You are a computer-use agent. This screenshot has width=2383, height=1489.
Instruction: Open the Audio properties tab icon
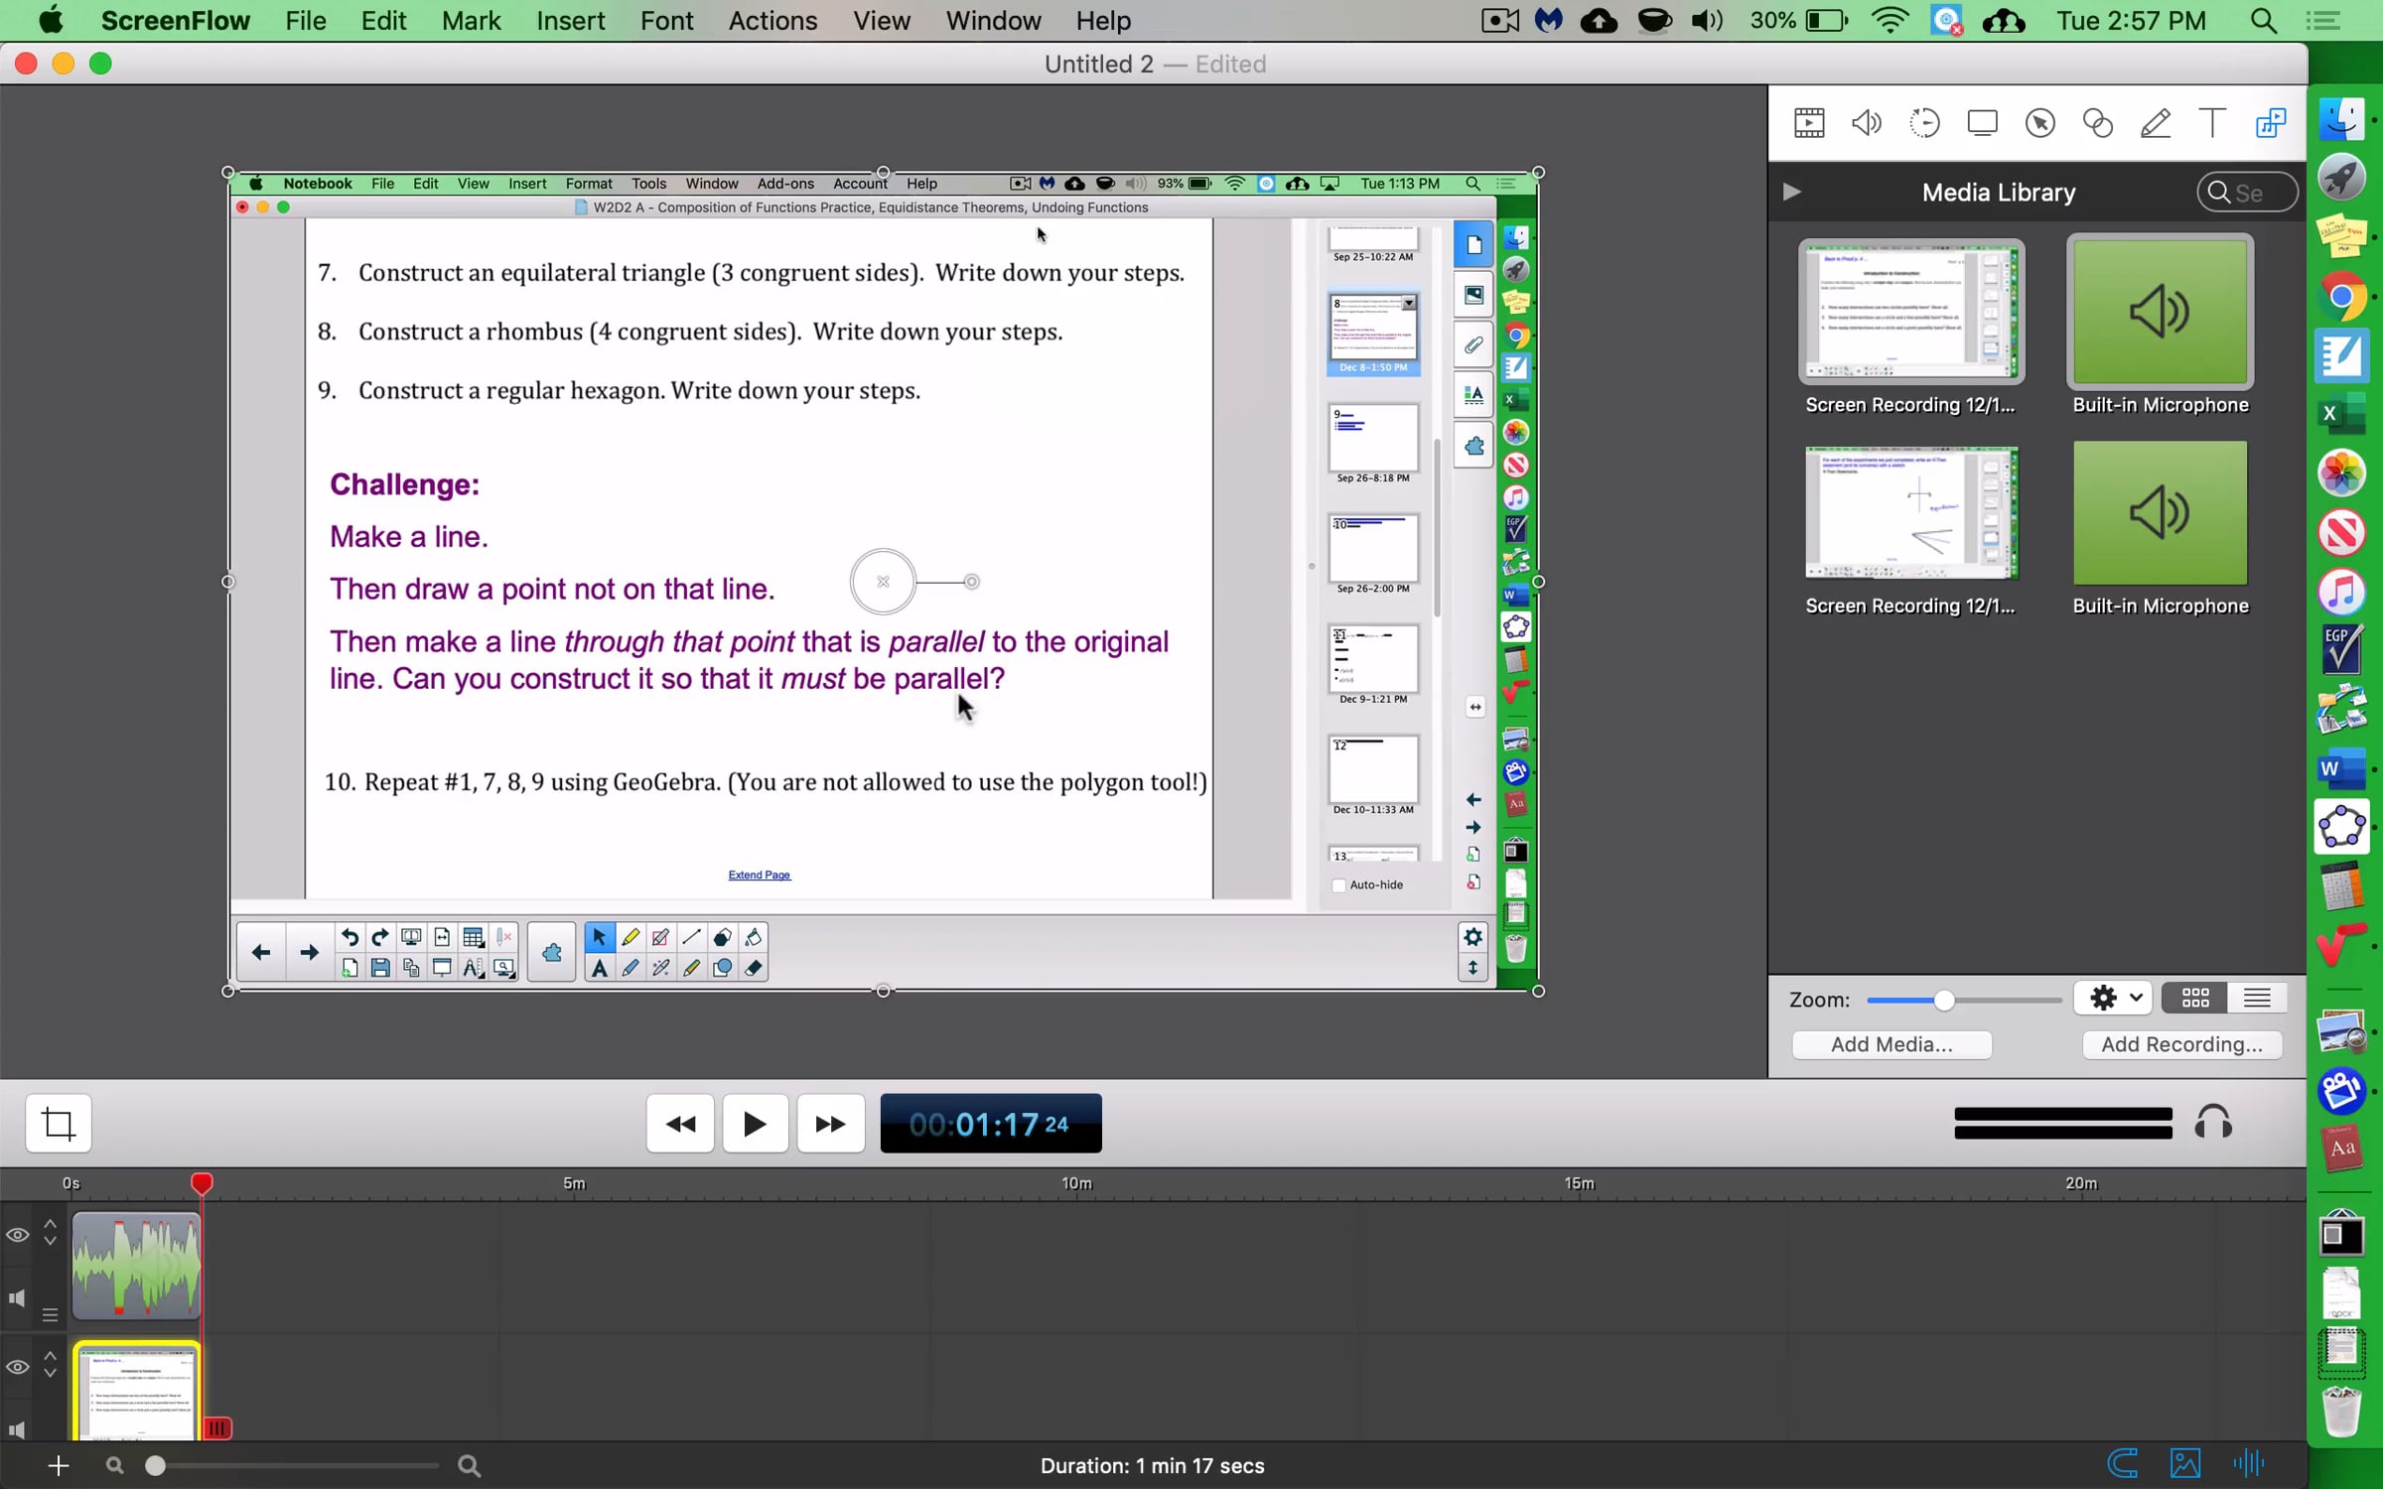click(x=1867, y=123)
